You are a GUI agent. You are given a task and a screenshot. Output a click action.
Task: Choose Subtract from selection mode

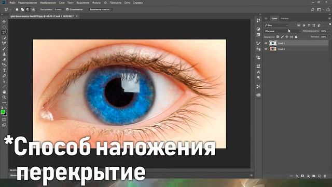click(27, 9)
